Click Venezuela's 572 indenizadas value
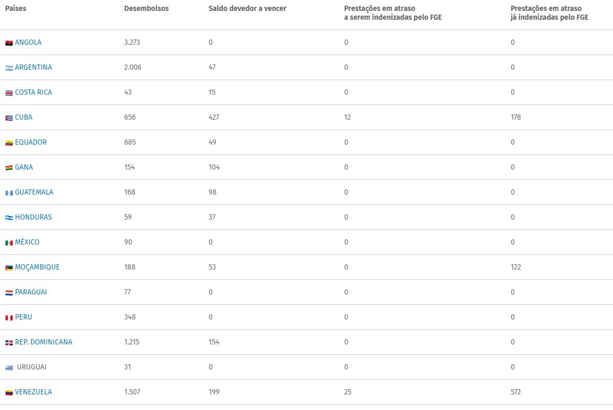 pos(516,392)
